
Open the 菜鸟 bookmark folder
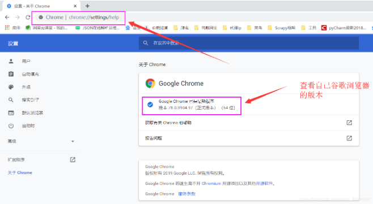click(255, 28)
